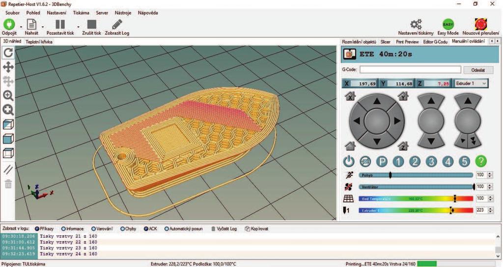This screenshot has height=267, width=503.
Task: Toggle the heated bed icon
Action: (348, 199)
